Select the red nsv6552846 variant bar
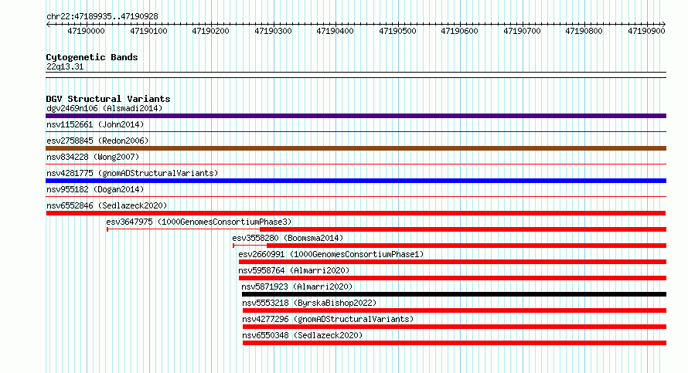 coord(356,213)
